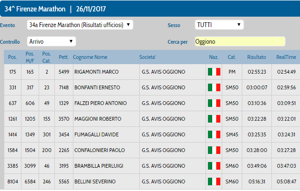The width and height of the screenshot is (300, 191).
Task: Click result time 03:25:35
Action: 257,134
